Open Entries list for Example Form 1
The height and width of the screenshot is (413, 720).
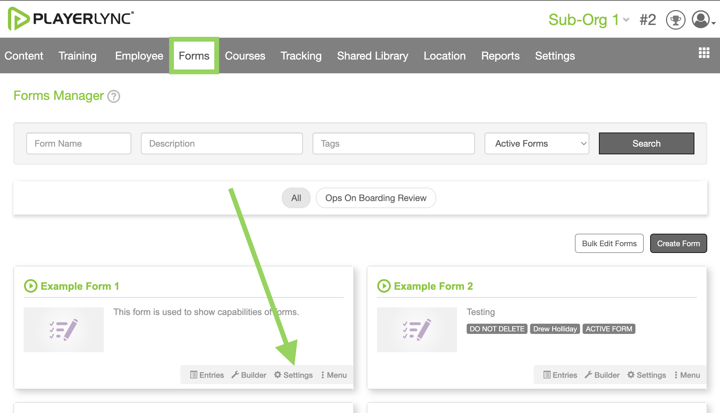[207, 375]
